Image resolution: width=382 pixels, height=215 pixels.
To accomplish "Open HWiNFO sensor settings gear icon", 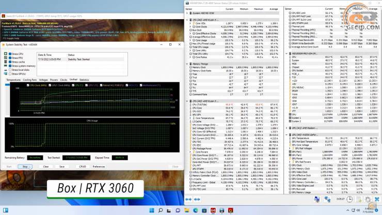I will click(368, 199).
